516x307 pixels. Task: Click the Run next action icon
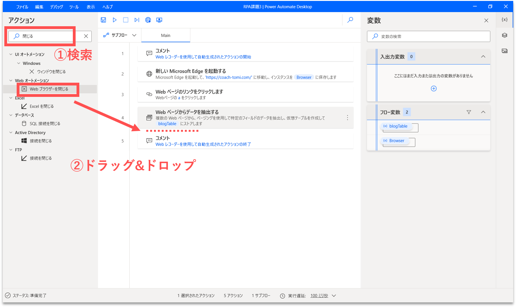tap(137, 20)
